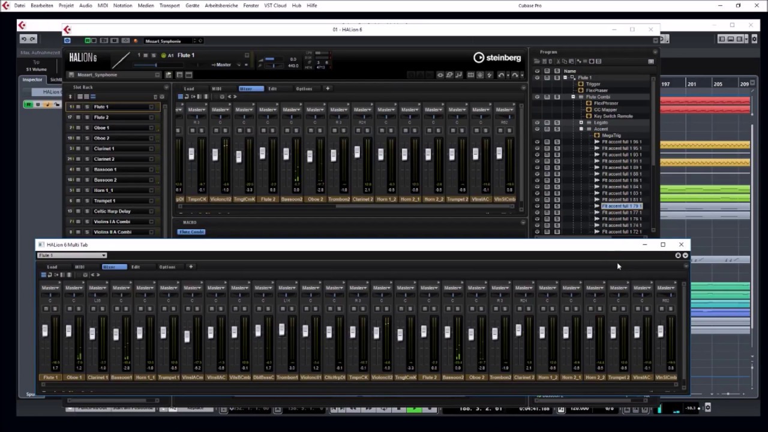Mute Flute 1 channel in Multi Tab mixer
The image size is (768, 432).
click(46, 308)
